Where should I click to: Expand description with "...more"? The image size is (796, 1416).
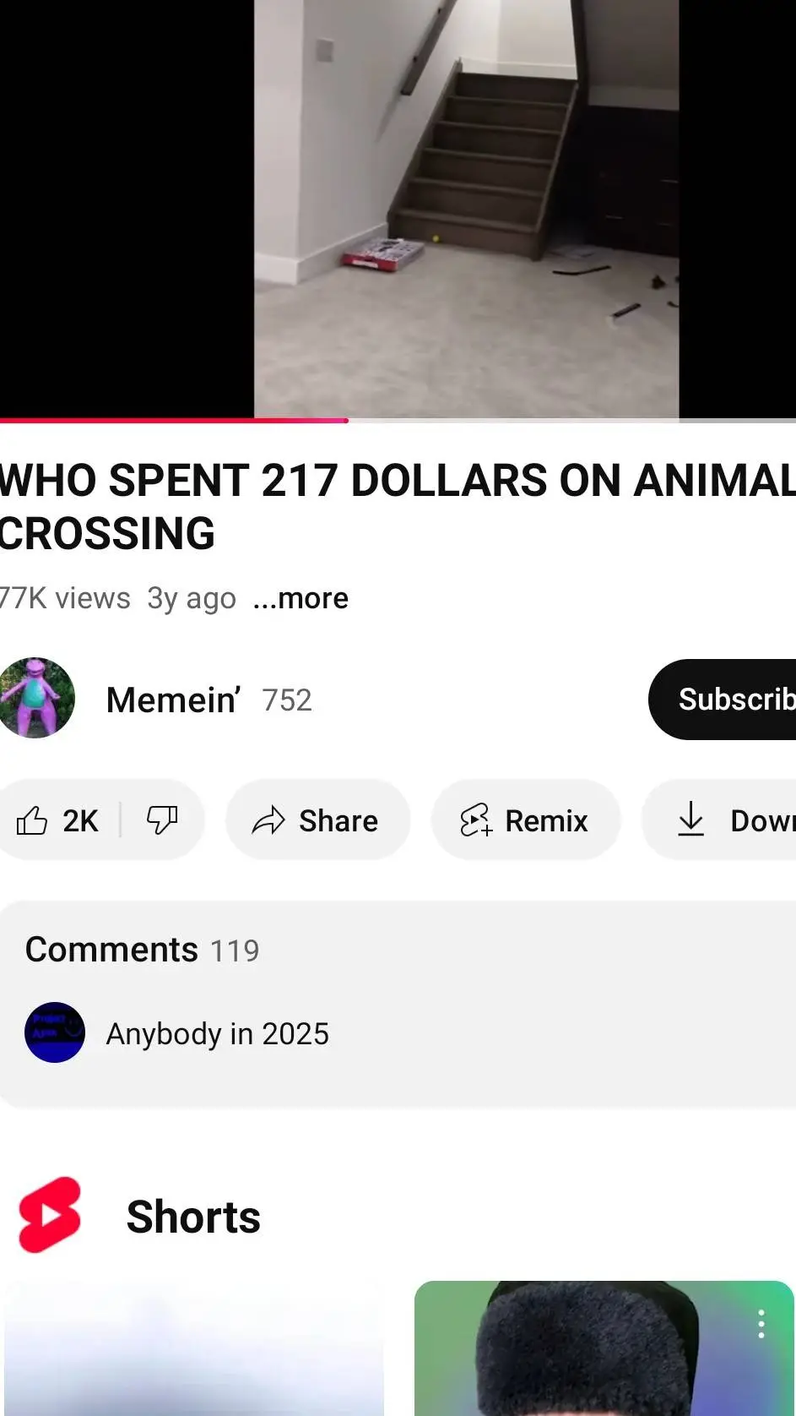click(301, 598)
